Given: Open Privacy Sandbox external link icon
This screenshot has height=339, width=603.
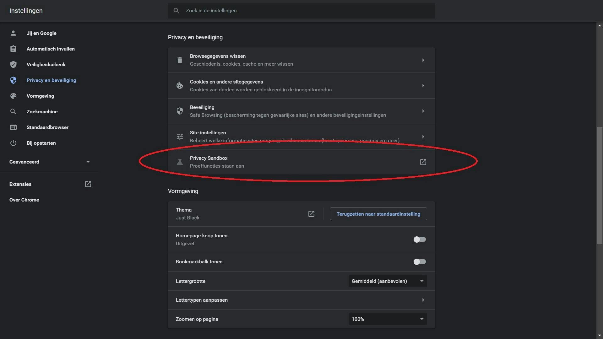Looking at the screenshot, I should coord(423,162).
